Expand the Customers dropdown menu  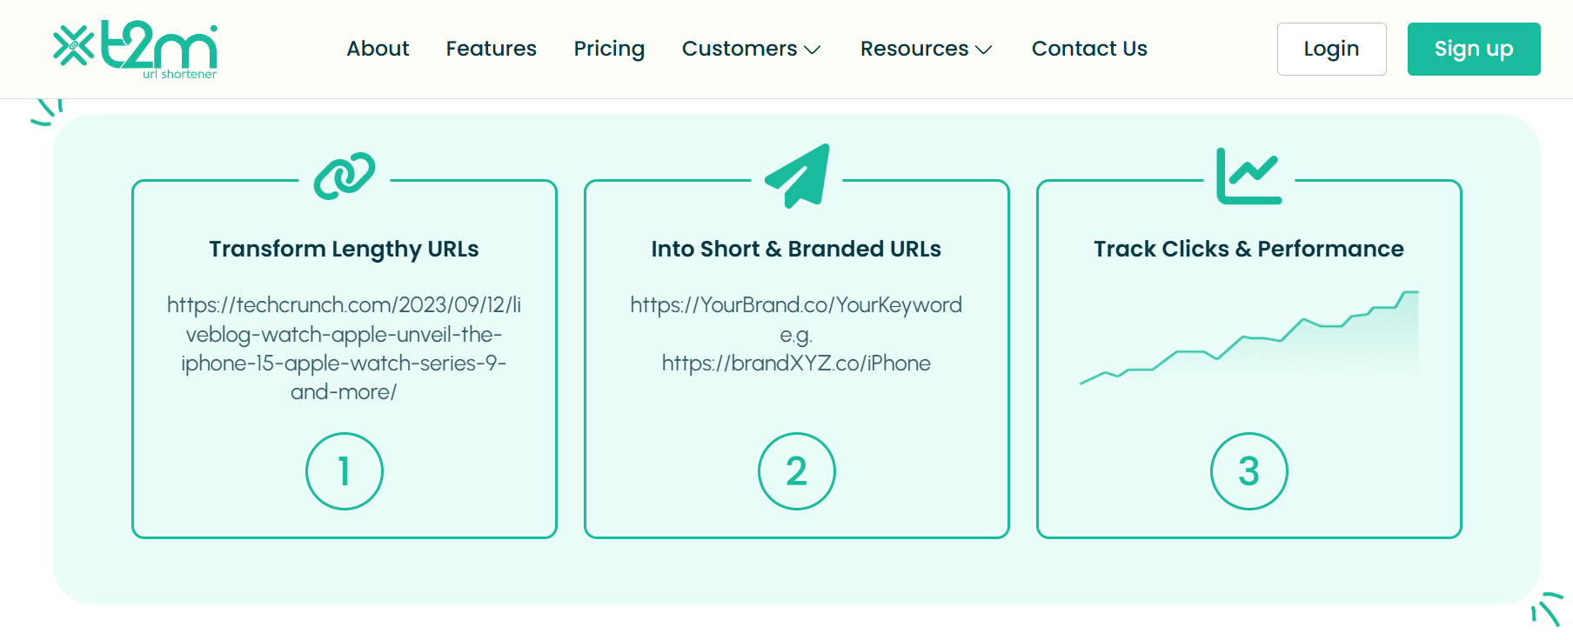coord(751,49)
